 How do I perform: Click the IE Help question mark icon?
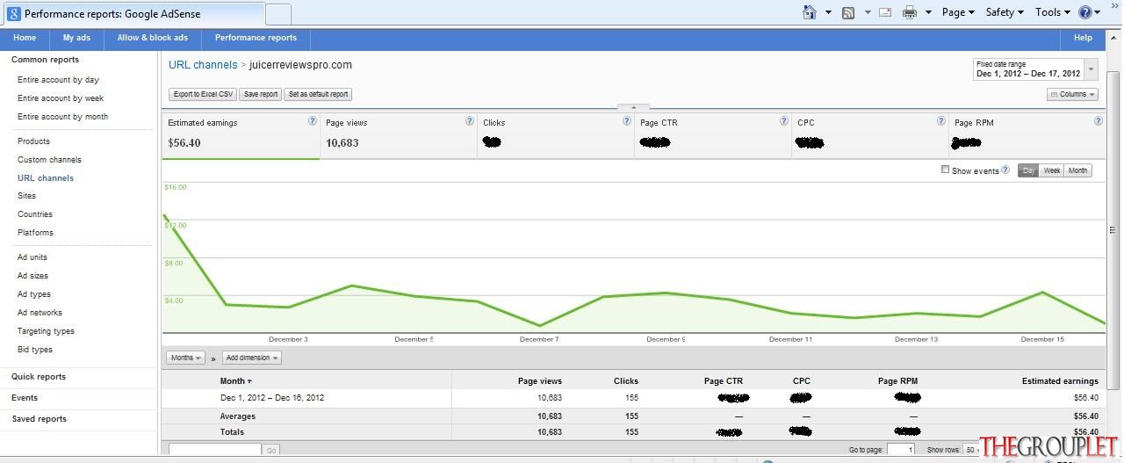1085,12
